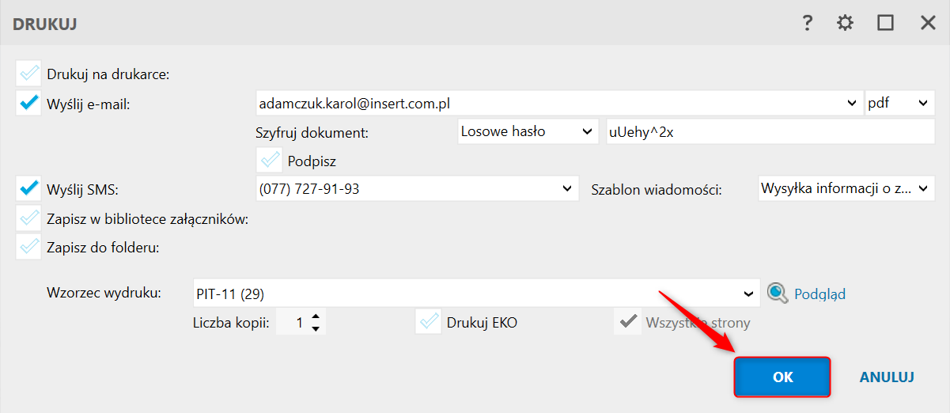Expand Wzorzec wydruku PIT-11 dropdown
This screenshot has width=950, height=413.
pyautogui.click(x=749, y=294)
